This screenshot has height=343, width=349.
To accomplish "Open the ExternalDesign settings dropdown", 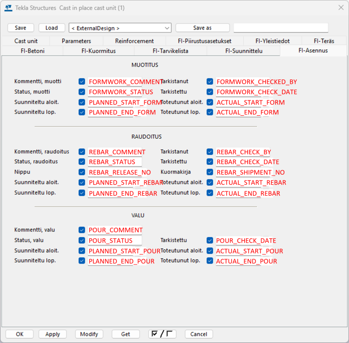I will 120,28.
